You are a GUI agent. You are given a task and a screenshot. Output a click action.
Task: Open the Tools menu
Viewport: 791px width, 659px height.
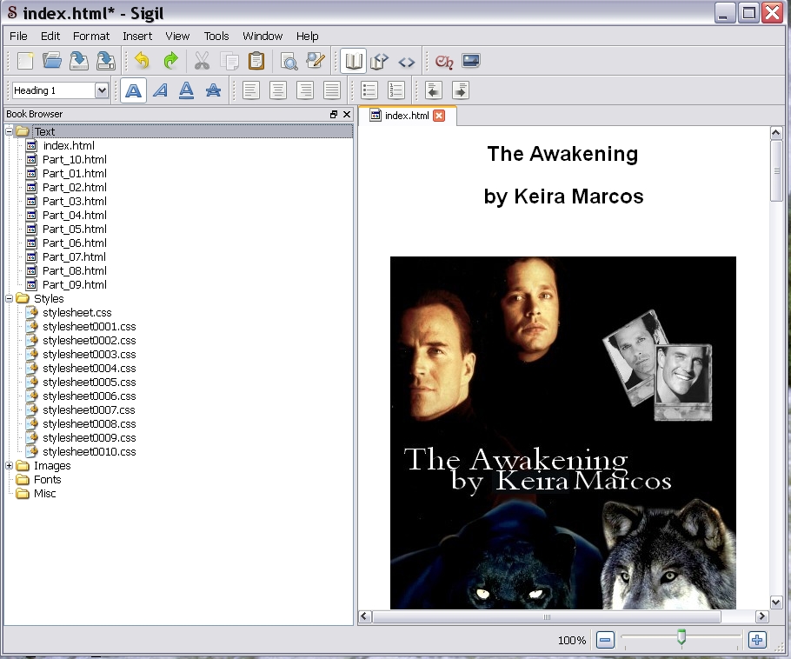tap(216, 37)
